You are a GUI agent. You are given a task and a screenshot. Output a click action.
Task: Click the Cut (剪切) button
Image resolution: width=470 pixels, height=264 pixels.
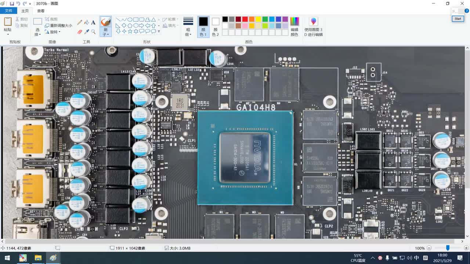tap(21, 19)
